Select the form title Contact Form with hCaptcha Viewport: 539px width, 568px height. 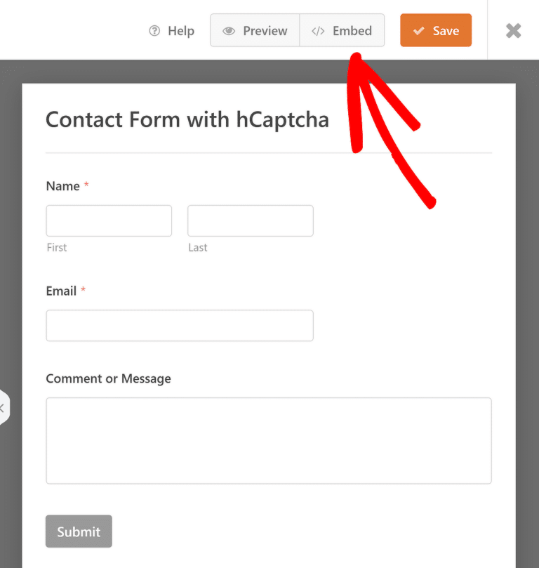187,119
